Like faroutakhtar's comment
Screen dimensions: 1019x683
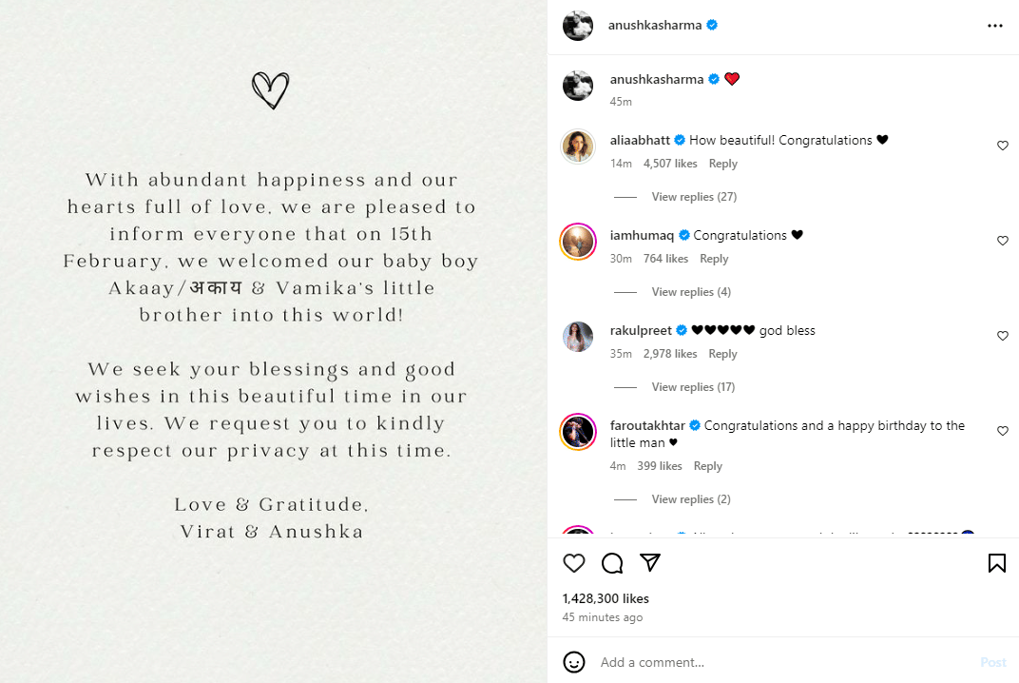1002,431
